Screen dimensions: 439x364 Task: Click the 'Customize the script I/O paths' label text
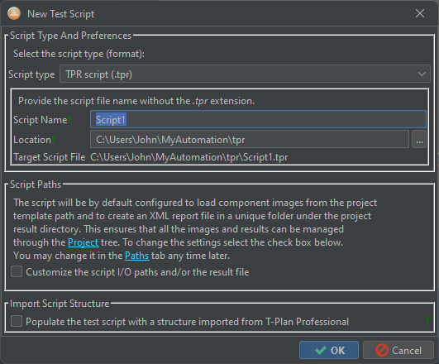(137, 272)
